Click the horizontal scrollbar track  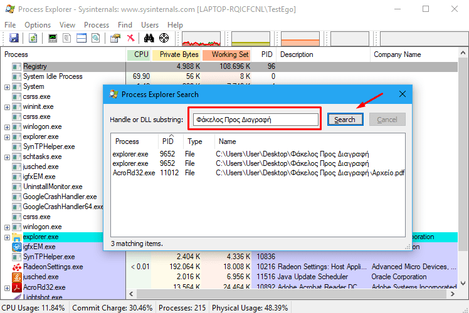click(292, 294)
